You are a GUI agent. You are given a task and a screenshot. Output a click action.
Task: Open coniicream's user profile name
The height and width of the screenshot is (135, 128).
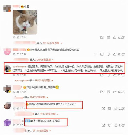click(19, 66)
